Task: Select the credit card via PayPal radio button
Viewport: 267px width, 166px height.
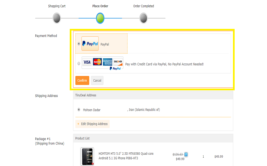Action: [79, 63]
